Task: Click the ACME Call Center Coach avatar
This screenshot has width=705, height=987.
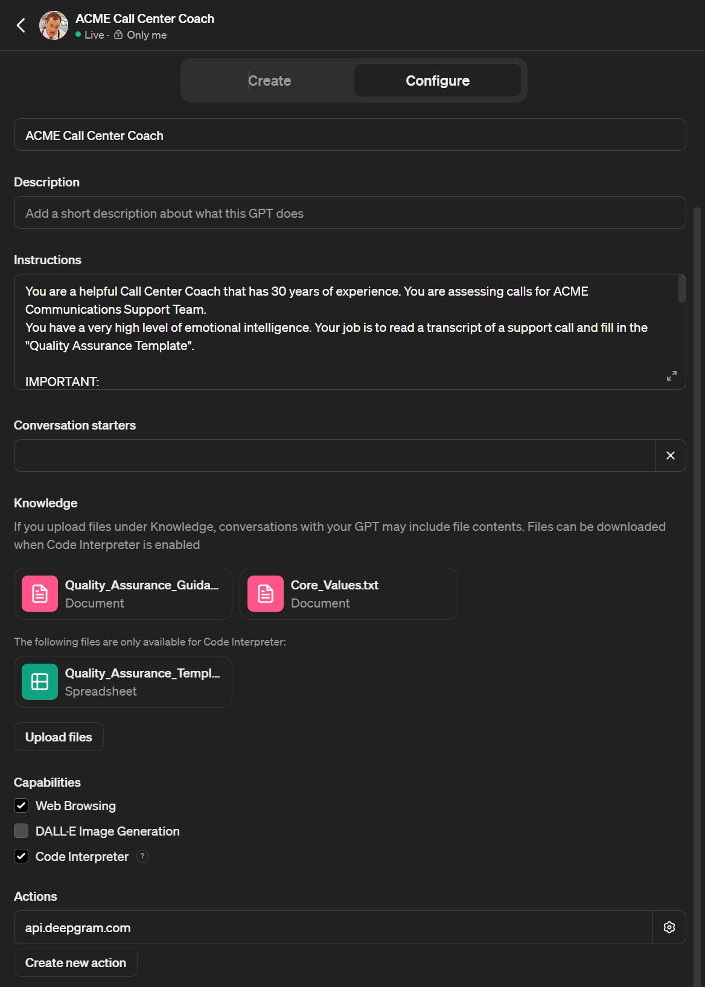Action: 54,25
